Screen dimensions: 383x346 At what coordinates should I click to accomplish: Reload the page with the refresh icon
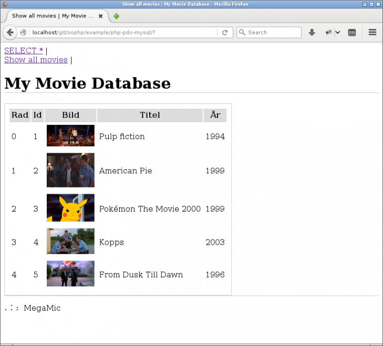click(225, 33)
